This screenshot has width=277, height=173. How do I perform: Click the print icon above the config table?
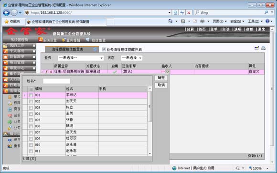pyautogui.click(x=263, y=48)
